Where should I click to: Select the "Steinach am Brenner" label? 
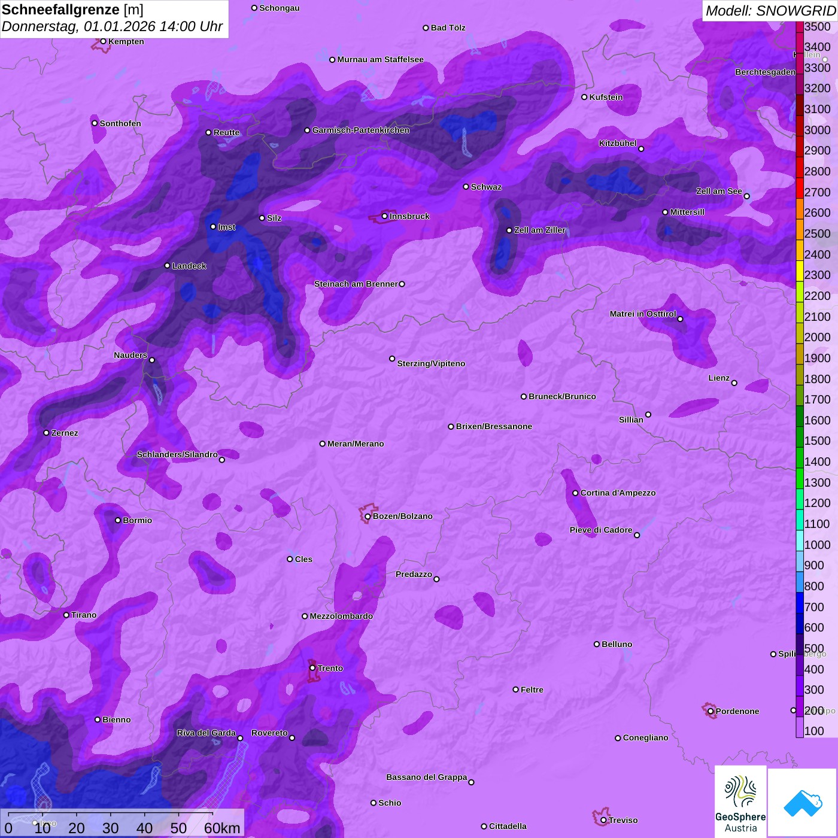point(356,284)
